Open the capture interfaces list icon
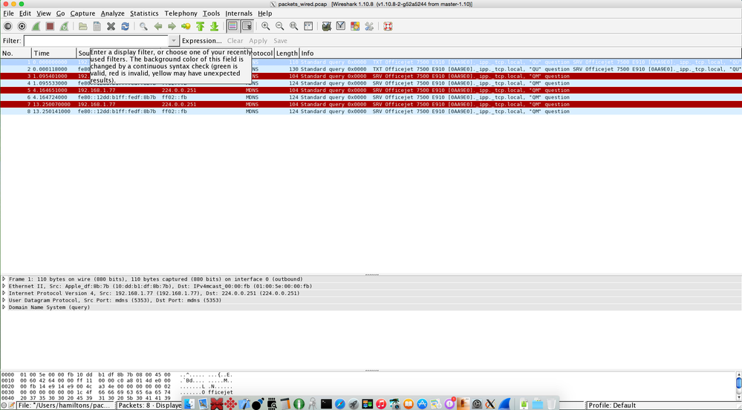 (x=7, y=27)
